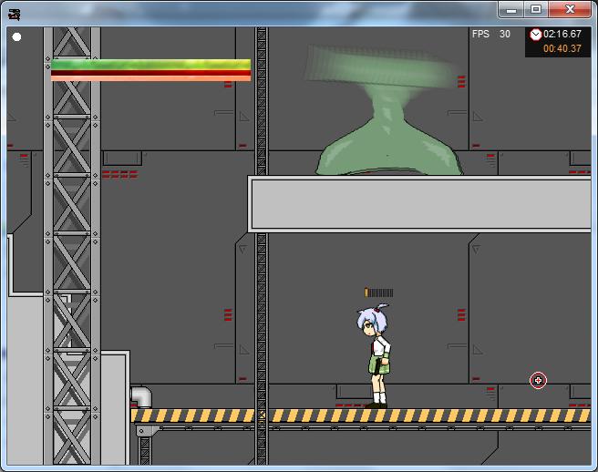Click the dark red bar under health
The height and width of the screenshot is (472, 598).
click(x=150, y=73)
